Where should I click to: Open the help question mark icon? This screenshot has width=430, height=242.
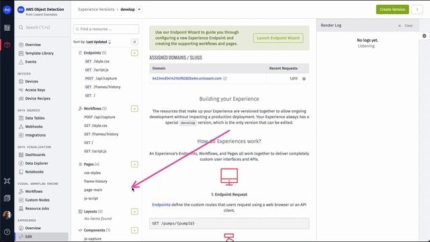7,232
